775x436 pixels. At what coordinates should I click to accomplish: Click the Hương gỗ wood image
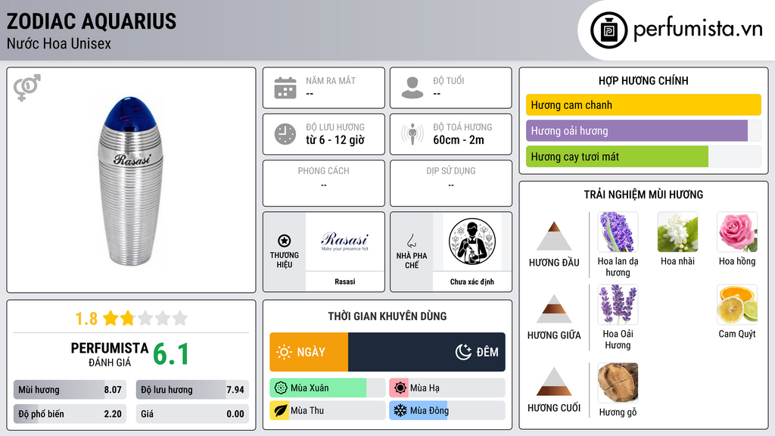[x=618, y=382]
